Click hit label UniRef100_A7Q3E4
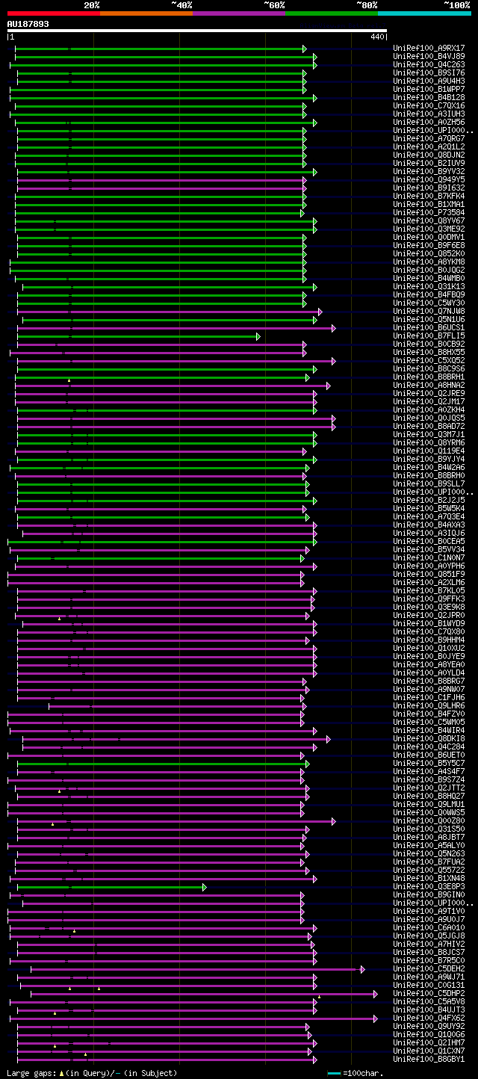The image size is (478, 1079). coord(429,517)
